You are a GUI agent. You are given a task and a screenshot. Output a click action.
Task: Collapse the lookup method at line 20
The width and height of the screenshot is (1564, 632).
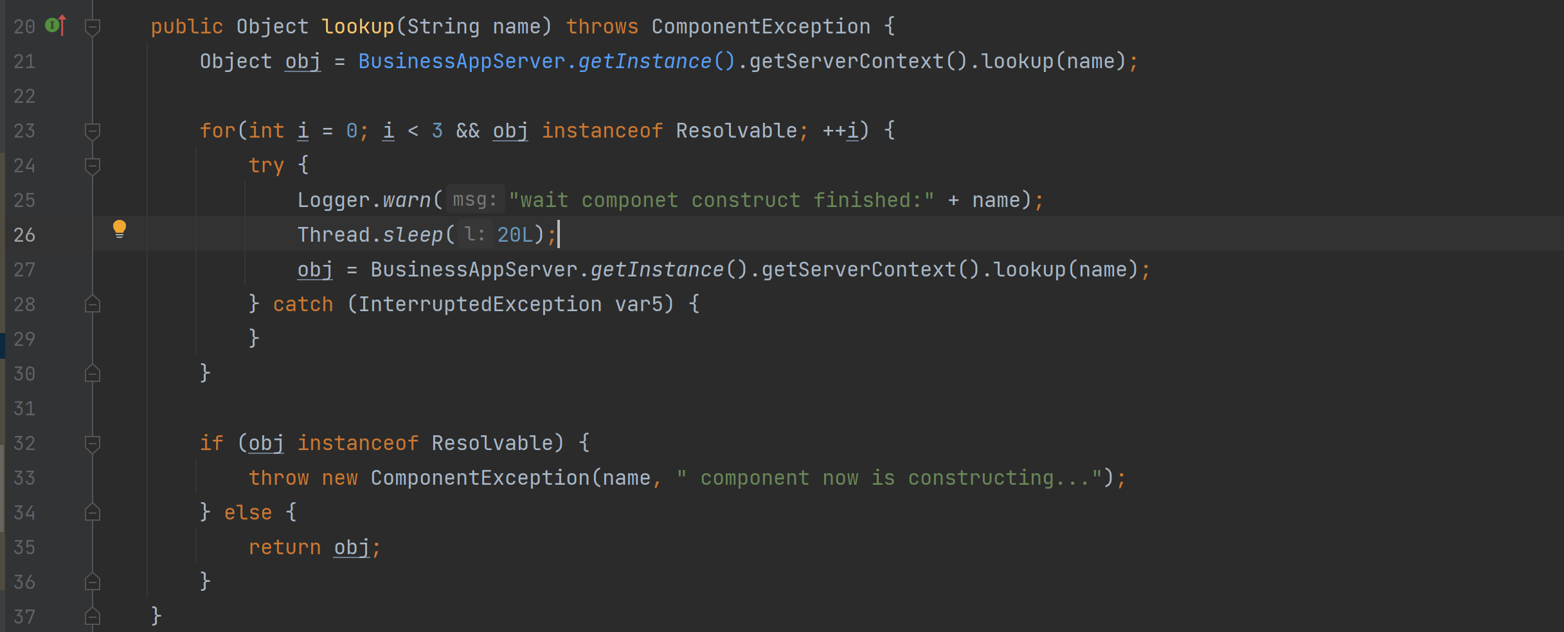(x=93, y=27)
